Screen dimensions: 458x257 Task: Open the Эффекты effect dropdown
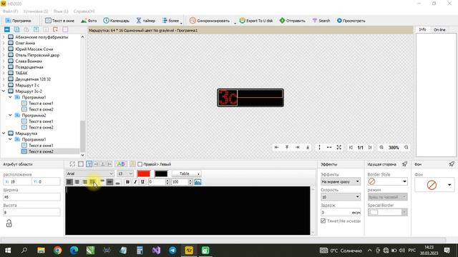coord(341,181)
